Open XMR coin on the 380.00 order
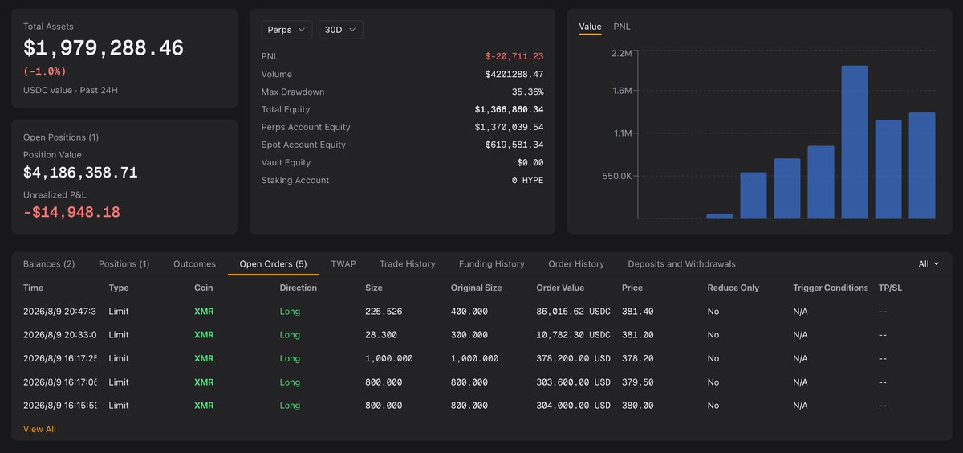This screenshot has width=963, height=453. coord(204,406)
